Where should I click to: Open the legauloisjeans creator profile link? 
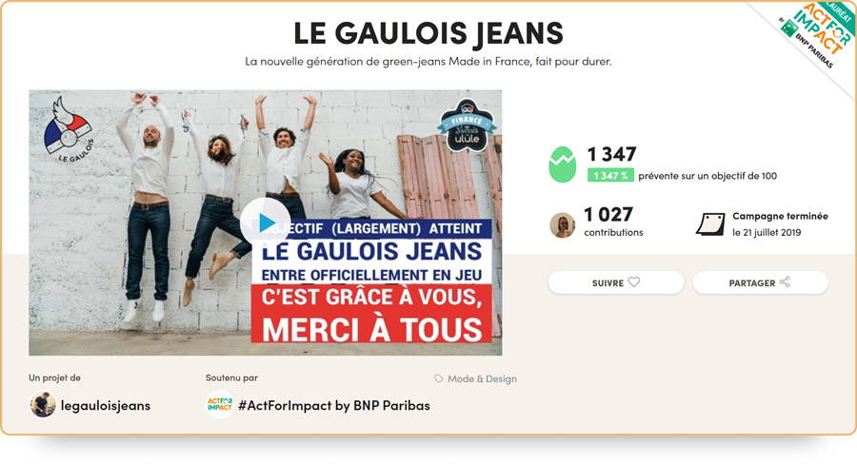tap(106, 406)
